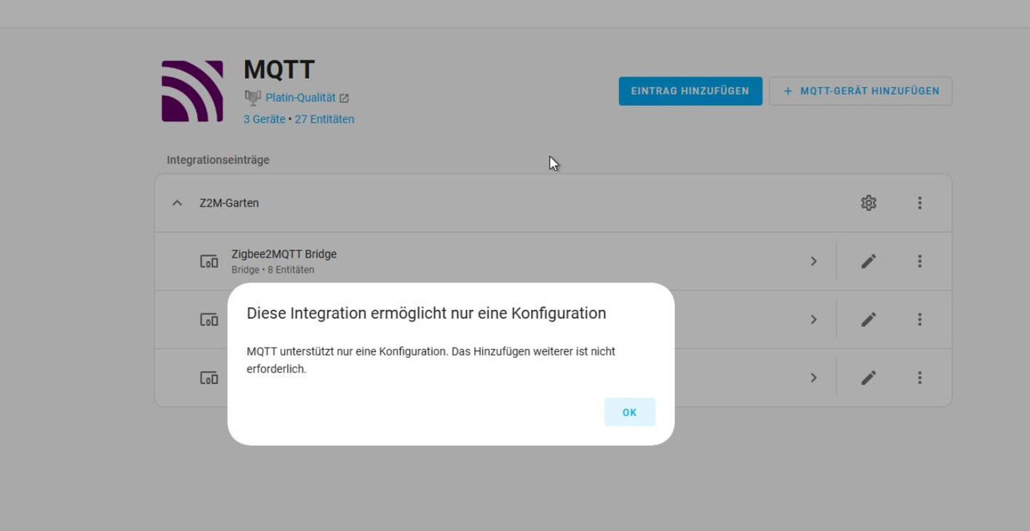Viewport: 1030px width, 531px height.
Task: Click MQTT-GERÄT HINZUFÜGEN button
Action: [861, 91]
